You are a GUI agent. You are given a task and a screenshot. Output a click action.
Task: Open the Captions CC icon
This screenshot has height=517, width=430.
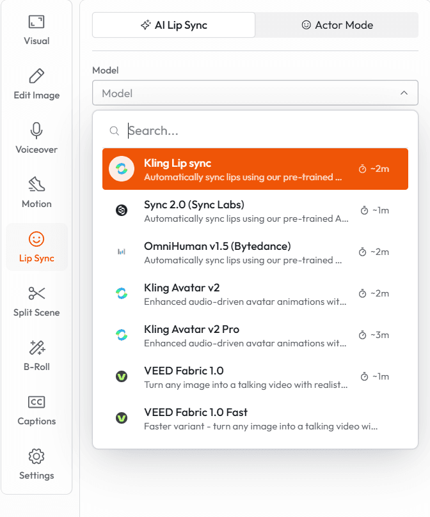(36, 402)
